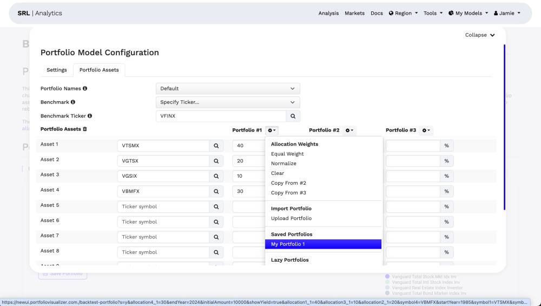Screen dimensions: 541x306
Task: Click the Asset 3 ticker field VGSIX
Action: 163,176
